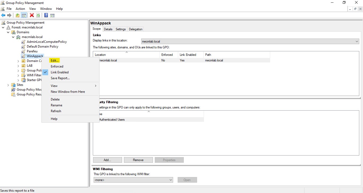Toggle the Show/Hide Console Tree icon
The width and height of the screenshot is (363, 193).
(24, 15)
